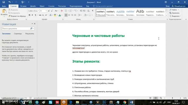Screen dimensions: 188x105
Task: Center the paragraph text
Action: tap(69, 15)
